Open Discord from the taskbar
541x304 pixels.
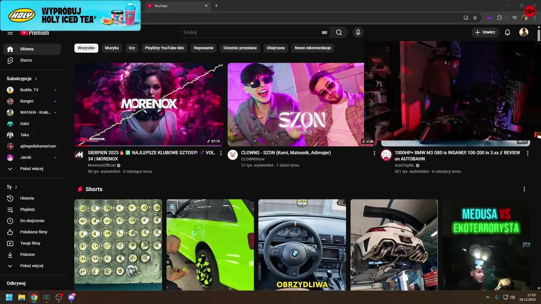point(71,297)
